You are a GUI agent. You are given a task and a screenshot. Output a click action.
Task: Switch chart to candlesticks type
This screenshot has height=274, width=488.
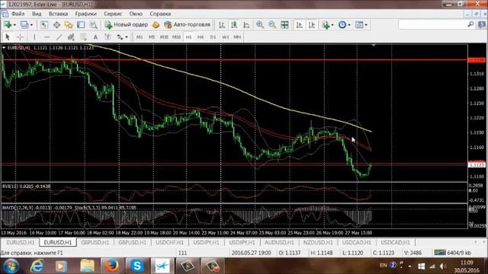point(234,25)
